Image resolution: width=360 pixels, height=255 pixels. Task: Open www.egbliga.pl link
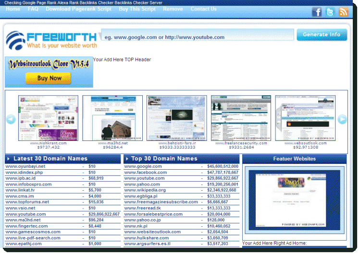(x=140, y=196)
